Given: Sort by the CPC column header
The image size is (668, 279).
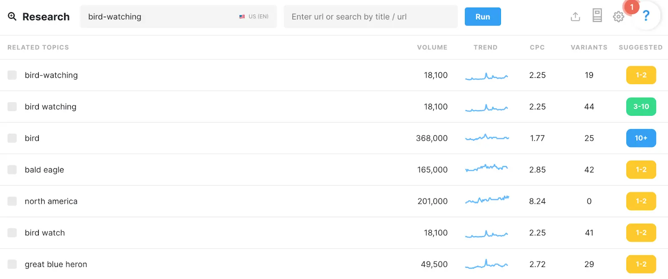Looking at the screenshot, I should pos(537,47).
